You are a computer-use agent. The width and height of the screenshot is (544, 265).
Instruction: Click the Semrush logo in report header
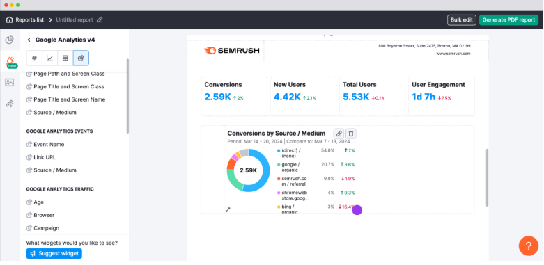click(x=231, y=51)
